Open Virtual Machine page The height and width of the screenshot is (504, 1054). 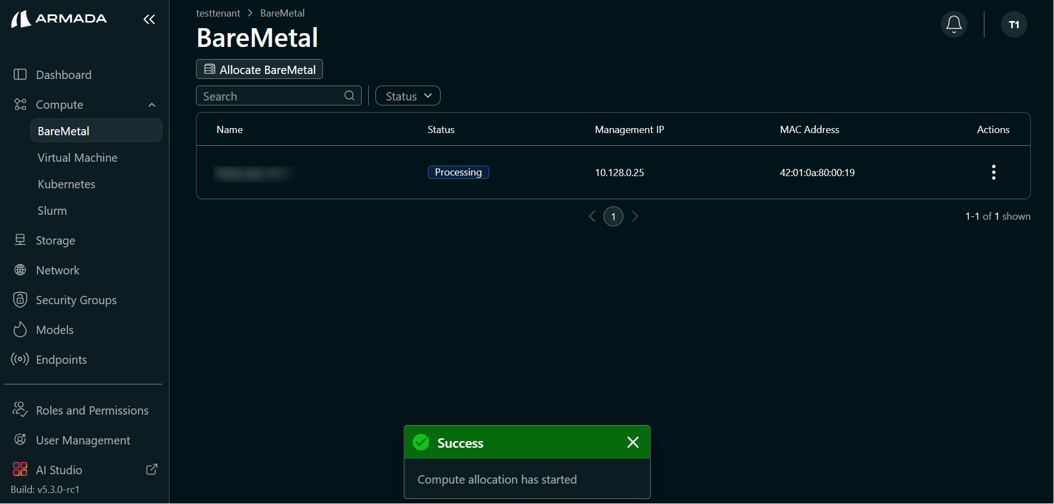77,158
